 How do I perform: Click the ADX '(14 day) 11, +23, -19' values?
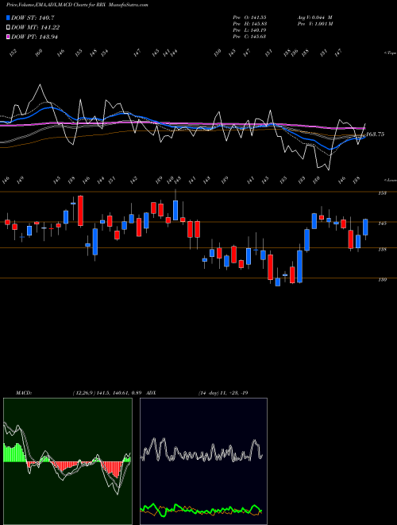[223, 393]
